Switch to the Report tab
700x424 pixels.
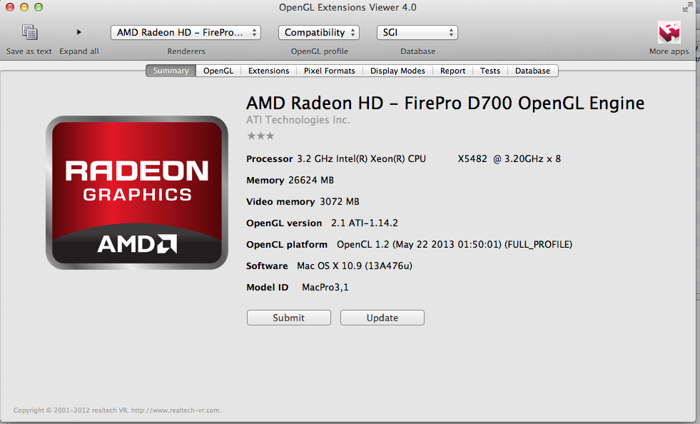click(x=452, y=71)
